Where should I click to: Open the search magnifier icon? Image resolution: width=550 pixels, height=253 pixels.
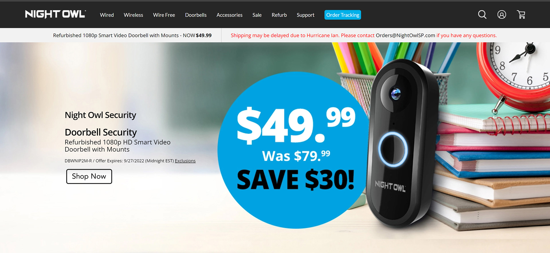[x=482, y=15]
